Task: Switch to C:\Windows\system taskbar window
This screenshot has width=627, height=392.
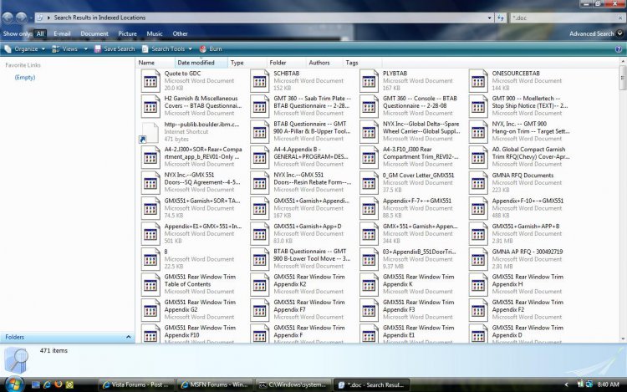Action: [x=293, y=384]
